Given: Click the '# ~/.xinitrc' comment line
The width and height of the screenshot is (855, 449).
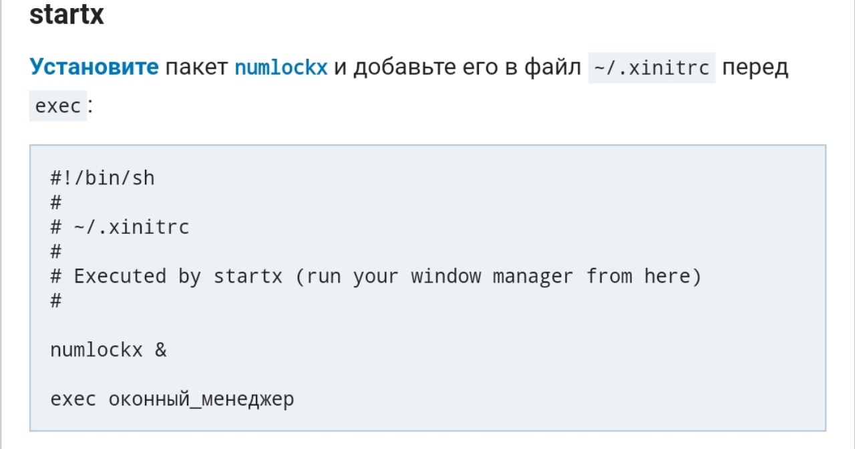Looking at the screenshot, I should pyautogui.click(x=120, y=227).
